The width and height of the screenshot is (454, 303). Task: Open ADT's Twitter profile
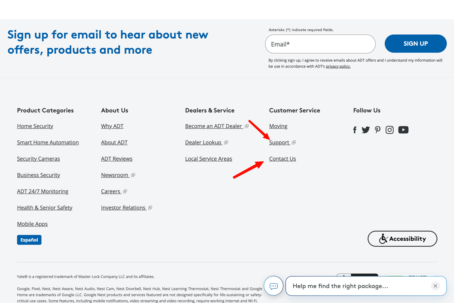point(365,129)
